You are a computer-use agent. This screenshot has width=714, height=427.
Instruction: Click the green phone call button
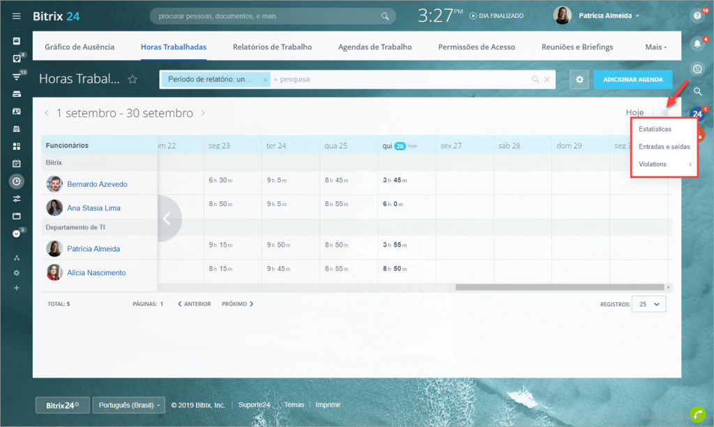(x=697, y=413)
